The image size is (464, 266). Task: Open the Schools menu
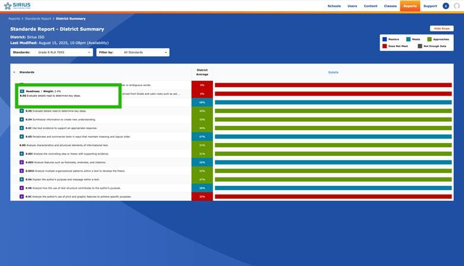334,6
